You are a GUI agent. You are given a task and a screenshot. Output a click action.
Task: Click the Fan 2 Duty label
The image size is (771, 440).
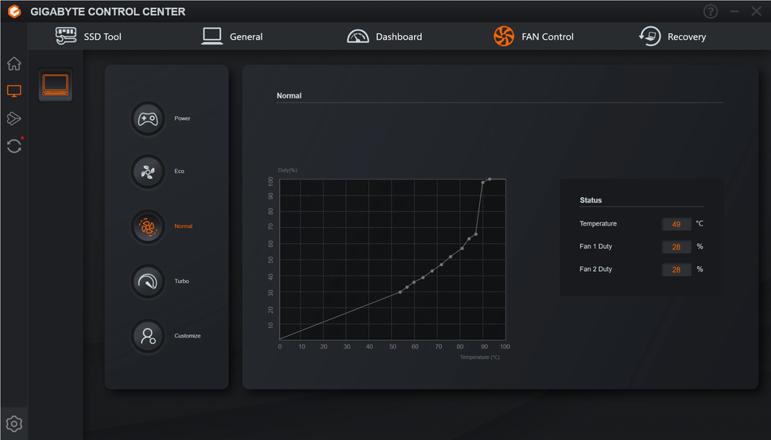pos(595,269)
